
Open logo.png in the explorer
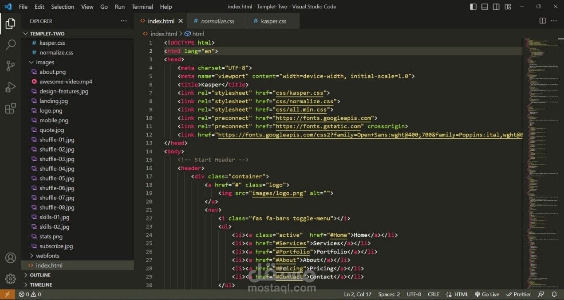click(78, 111)
